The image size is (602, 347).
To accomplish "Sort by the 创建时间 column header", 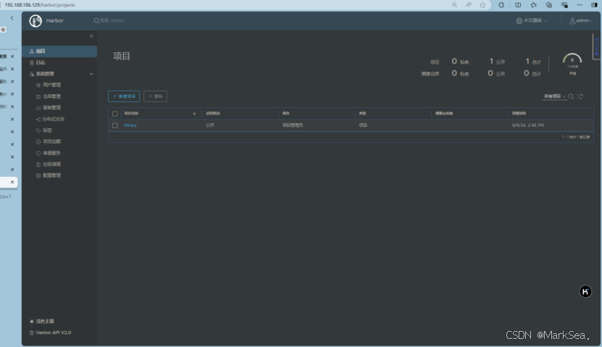I will [x=519, y=114].
